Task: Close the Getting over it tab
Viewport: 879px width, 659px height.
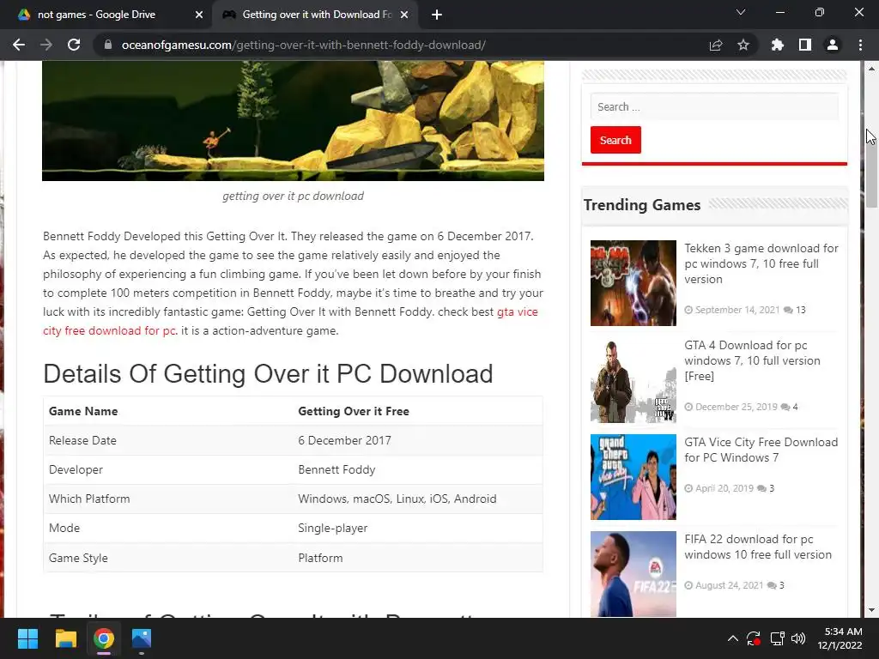Action: click(404, 15)
